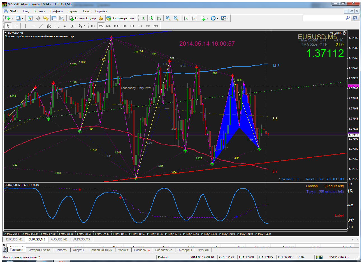Screen dimensions: 362x262
Task: Open the Файл menu
Action: click(x=14, y=11)
